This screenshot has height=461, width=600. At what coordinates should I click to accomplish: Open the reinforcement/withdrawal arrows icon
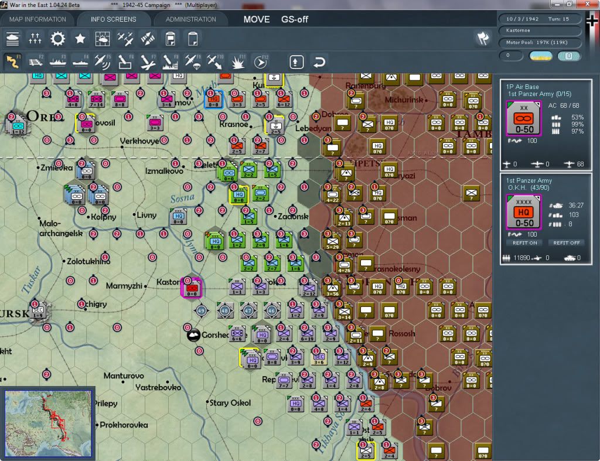(x=148, y=39)
